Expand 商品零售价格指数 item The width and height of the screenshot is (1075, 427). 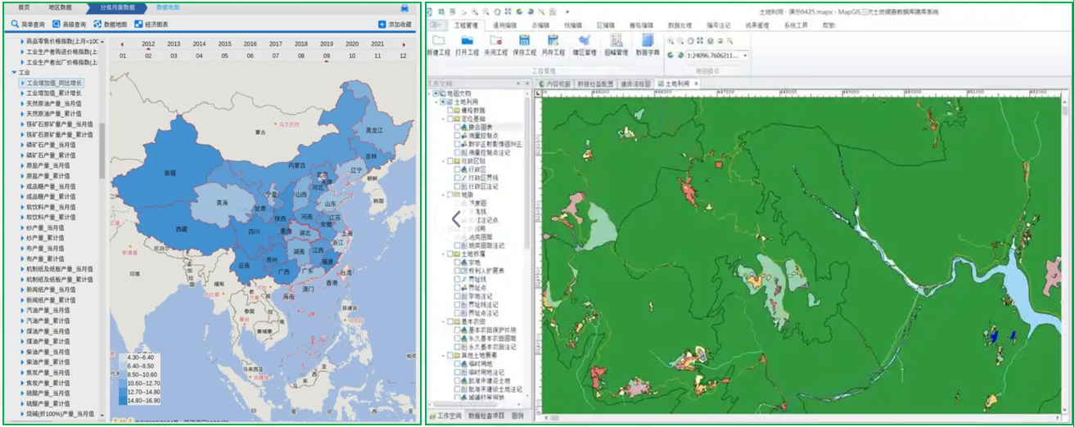pyautogui.click(x=22, y=41)
